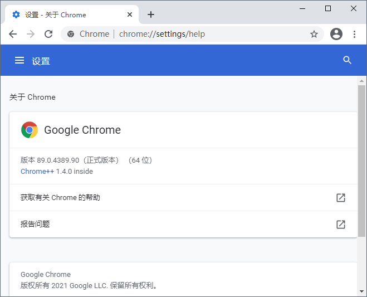The image size is (367, 297).
Task: Click the scrollbar down arrow
Action: pos(361,291)
